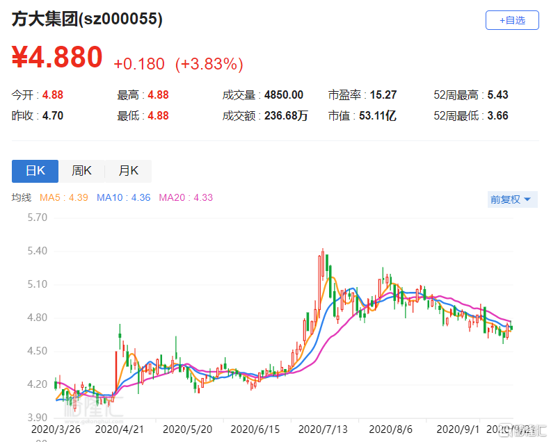Select the 日K daily chart tab

(35, 171)
